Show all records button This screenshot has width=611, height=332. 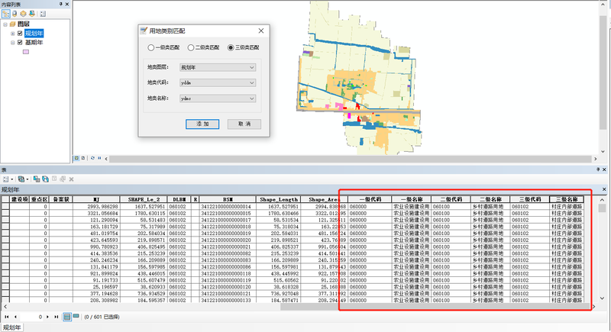[x=67, y=317]
